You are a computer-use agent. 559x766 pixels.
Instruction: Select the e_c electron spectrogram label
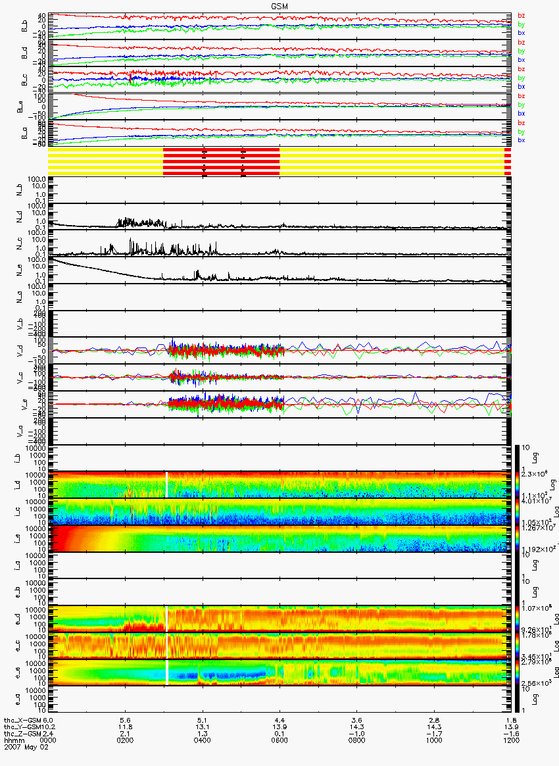[x=16, y=646]
